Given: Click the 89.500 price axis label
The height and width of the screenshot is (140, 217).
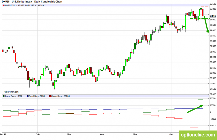Looking at the screenshot, I should pyautogui.click(x=213, y=68).
